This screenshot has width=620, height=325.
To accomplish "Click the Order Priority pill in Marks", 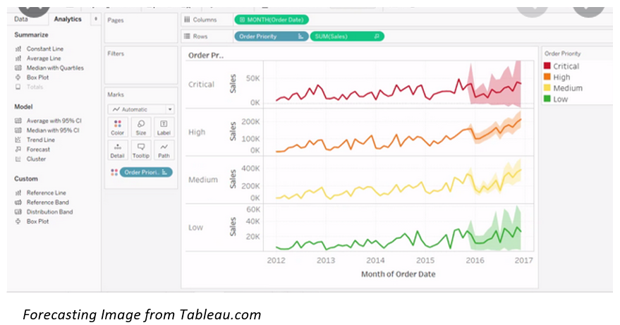I will (x=146, y=172).
